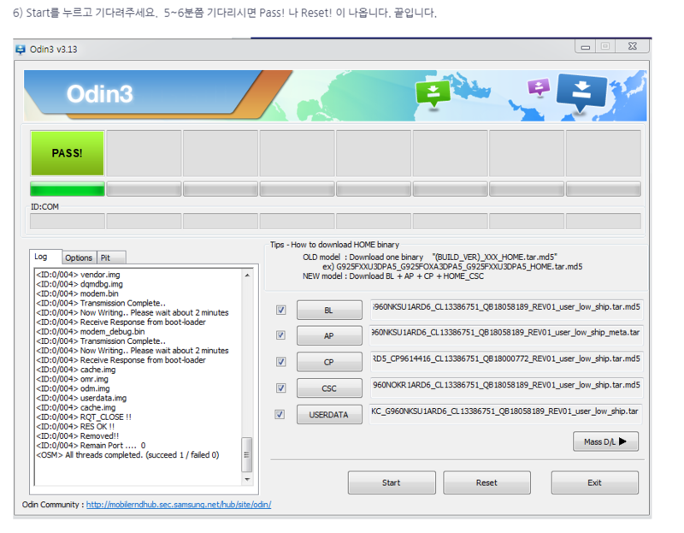
Task: Click the log line 'RES OK !!'
Action: pos(75,427)
